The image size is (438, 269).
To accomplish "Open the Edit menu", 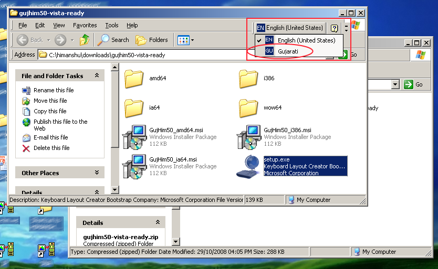I will tap(40, 25).
